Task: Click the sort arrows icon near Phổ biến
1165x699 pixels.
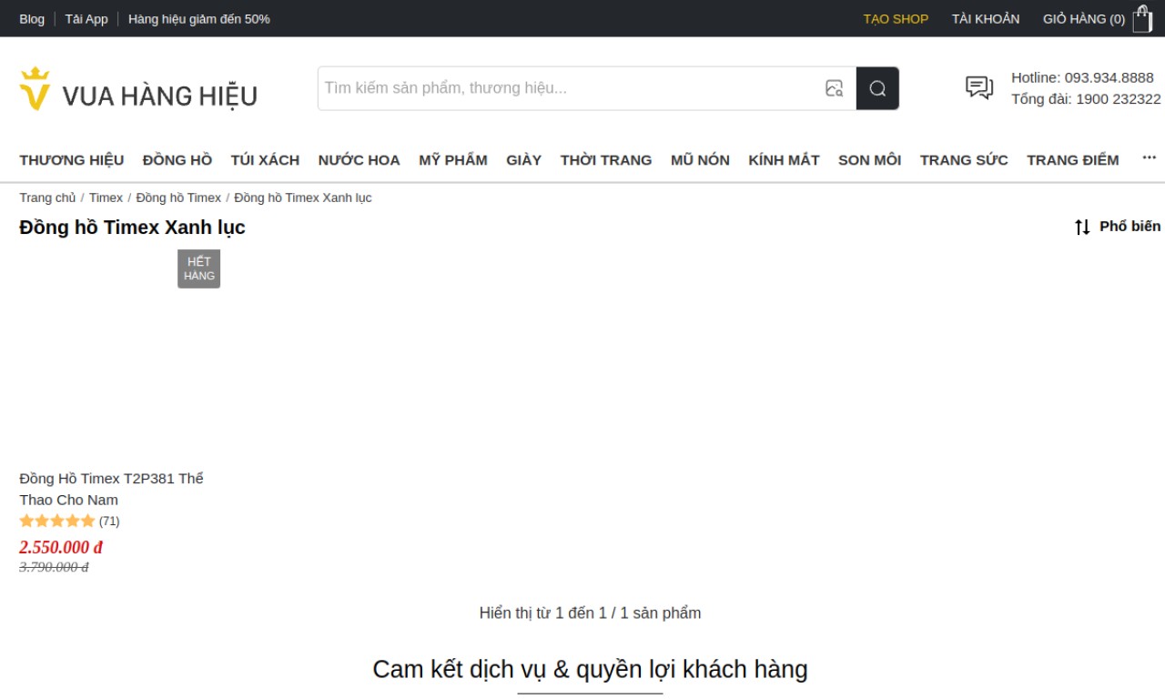Action: (x=1082, y=227)
